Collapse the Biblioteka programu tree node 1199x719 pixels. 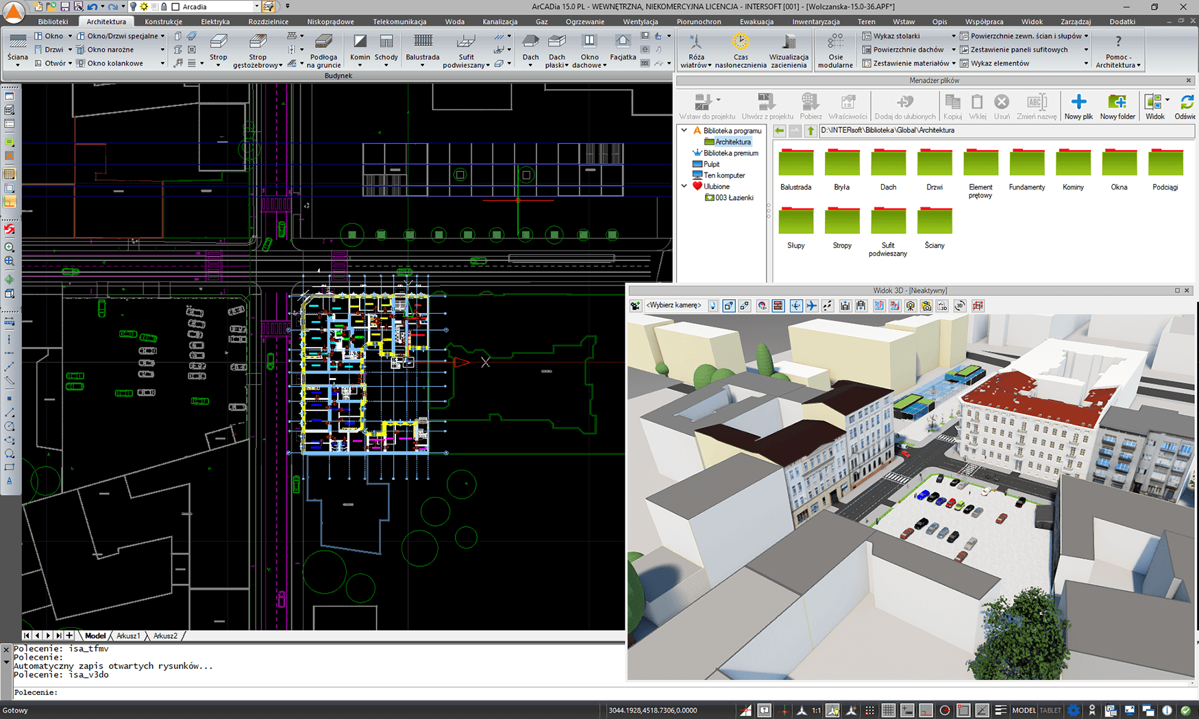click(x=684, y=130)
